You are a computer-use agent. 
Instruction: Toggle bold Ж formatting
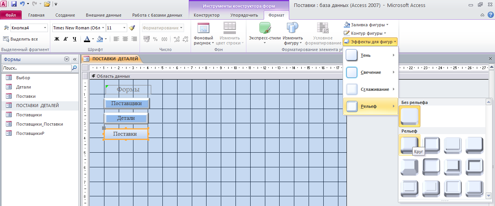57,39
